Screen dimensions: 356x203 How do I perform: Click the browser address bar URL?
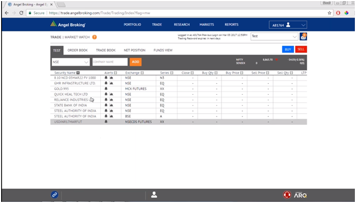(100, 13)
